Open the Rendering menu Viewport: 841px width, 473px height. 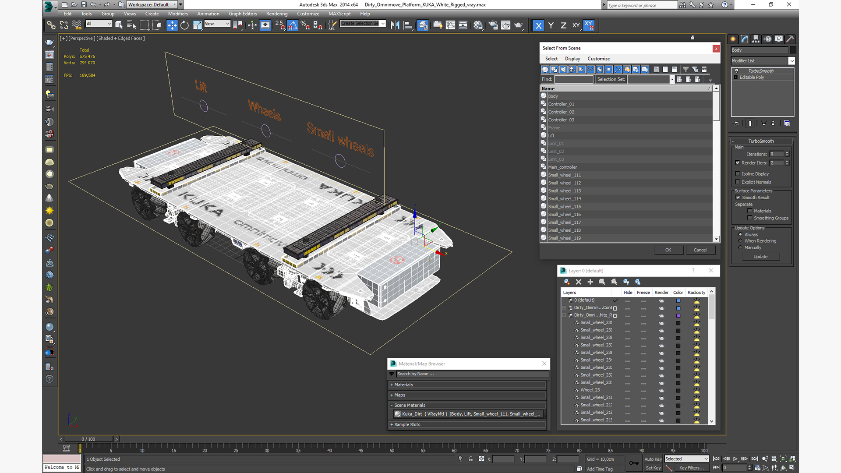[277, 14]
